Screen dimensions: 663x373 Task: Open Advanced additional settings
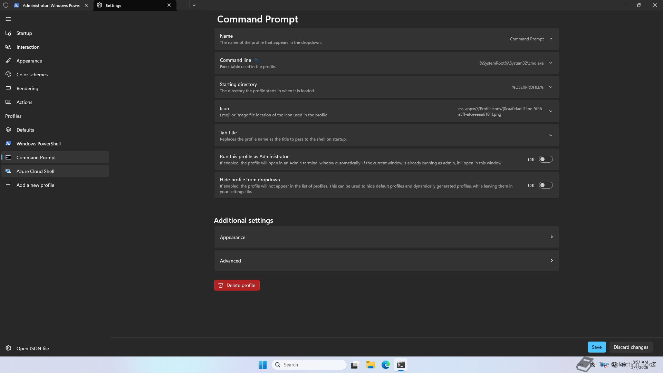[386, 261]
